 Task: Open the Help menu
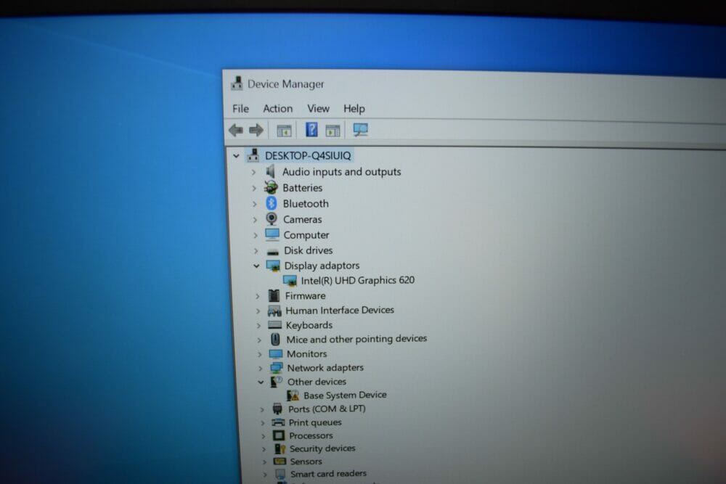point(354,108)
